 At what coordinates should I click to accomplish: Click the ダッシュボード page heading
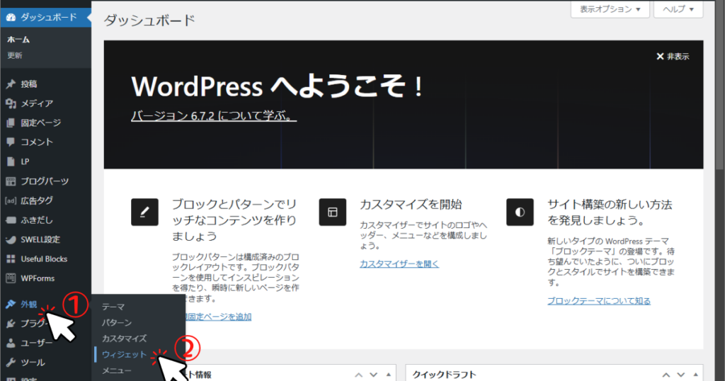coord(149,21)
